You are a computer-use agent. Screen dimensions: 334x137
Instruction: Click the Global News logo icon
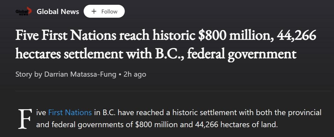point(24,12)
